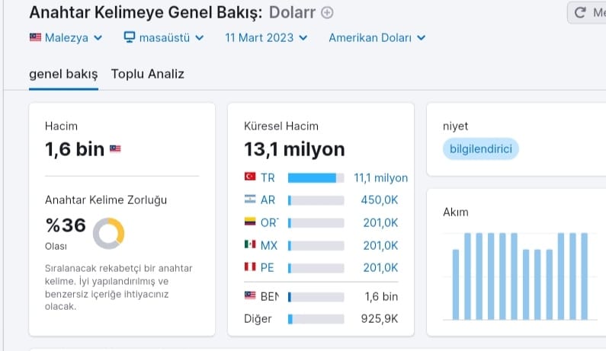Expand the Amerikan Doları currency dropdown
Image resolution: width=606 pixels, height=351 pixels.
(377, 38)
